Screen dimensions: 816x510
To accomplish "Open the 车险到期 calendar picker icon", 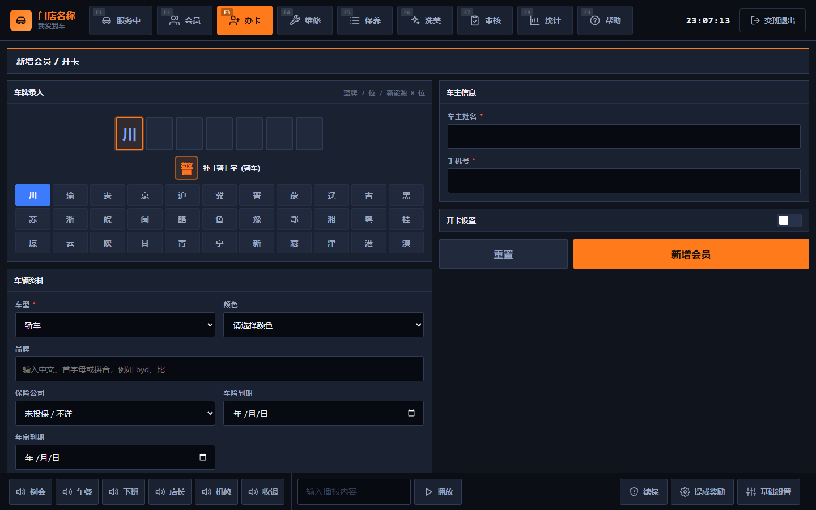I will tap(411, 413).
